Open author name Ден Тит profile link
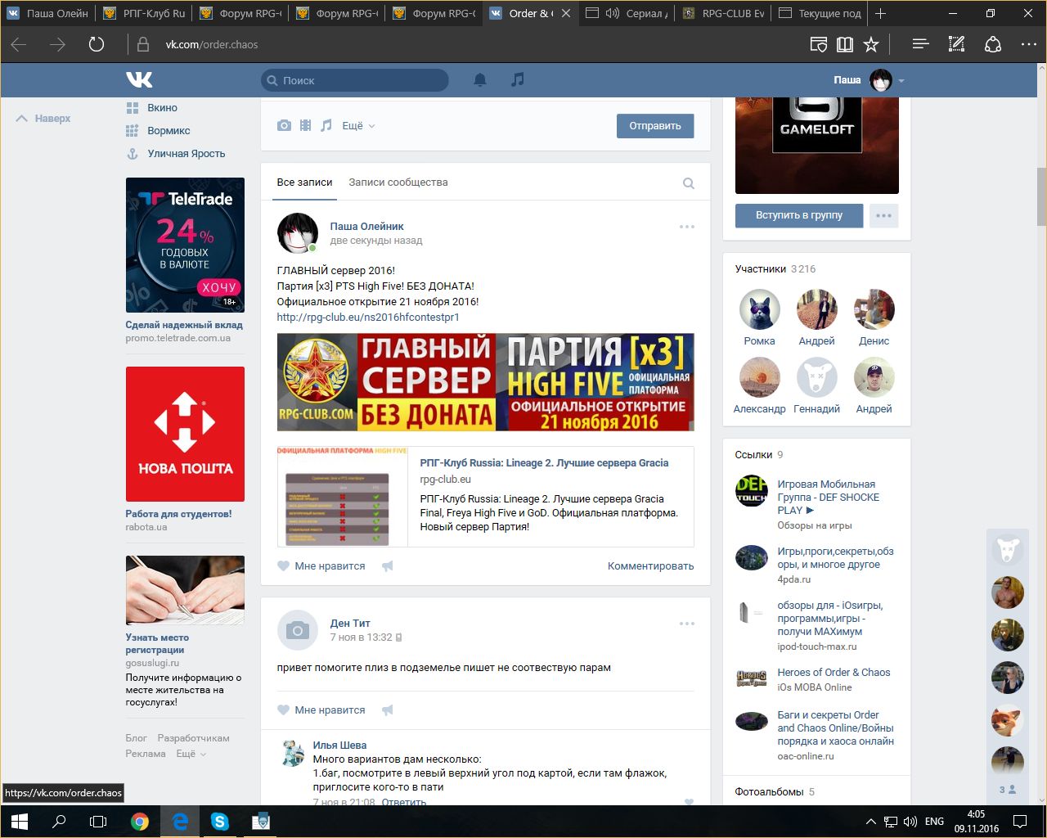 pos(350,624)
